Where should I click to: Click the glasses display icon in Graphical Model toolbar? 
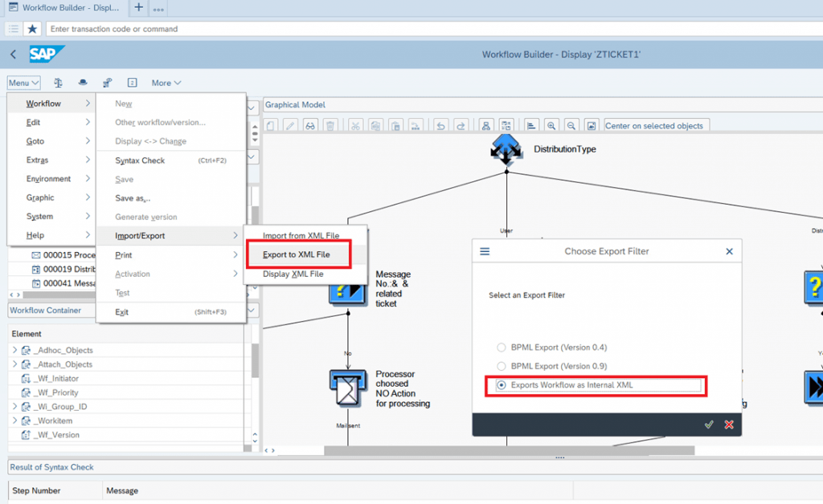tap(310, 126)
